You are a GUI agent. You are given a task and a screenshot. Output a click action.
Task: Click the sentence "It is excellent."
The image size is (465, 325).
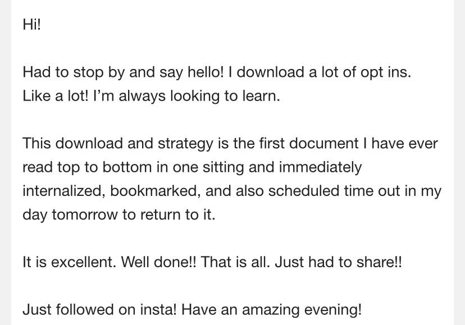click(70, 262)
